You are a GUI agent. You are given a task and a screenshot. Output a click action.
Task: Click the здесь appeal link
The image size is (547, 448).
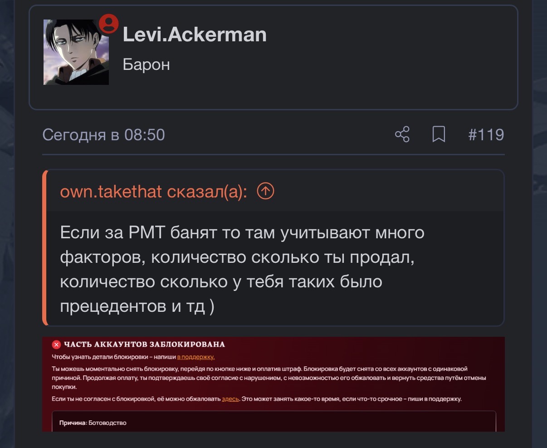230,399
